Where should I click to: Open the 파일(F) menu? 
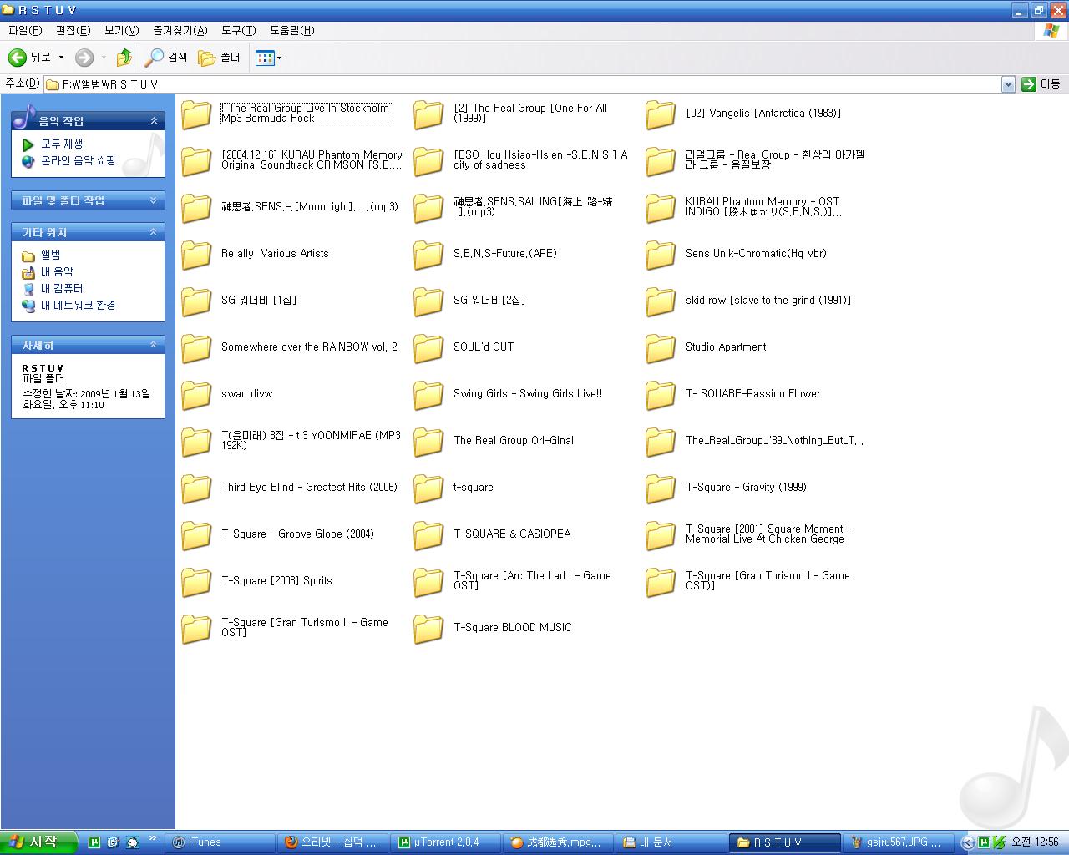pyautogui.click(x=25, y=31)
